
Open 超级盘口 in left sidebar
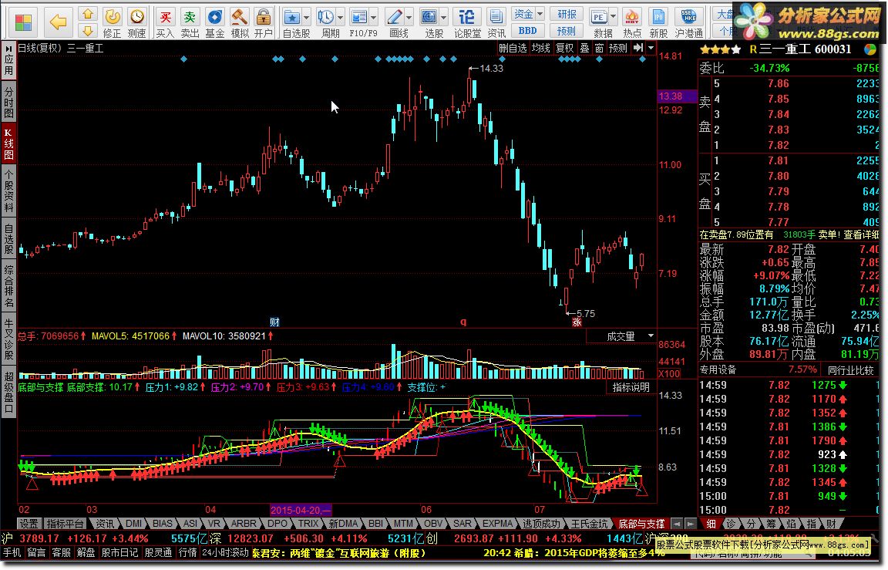[8, 392]
